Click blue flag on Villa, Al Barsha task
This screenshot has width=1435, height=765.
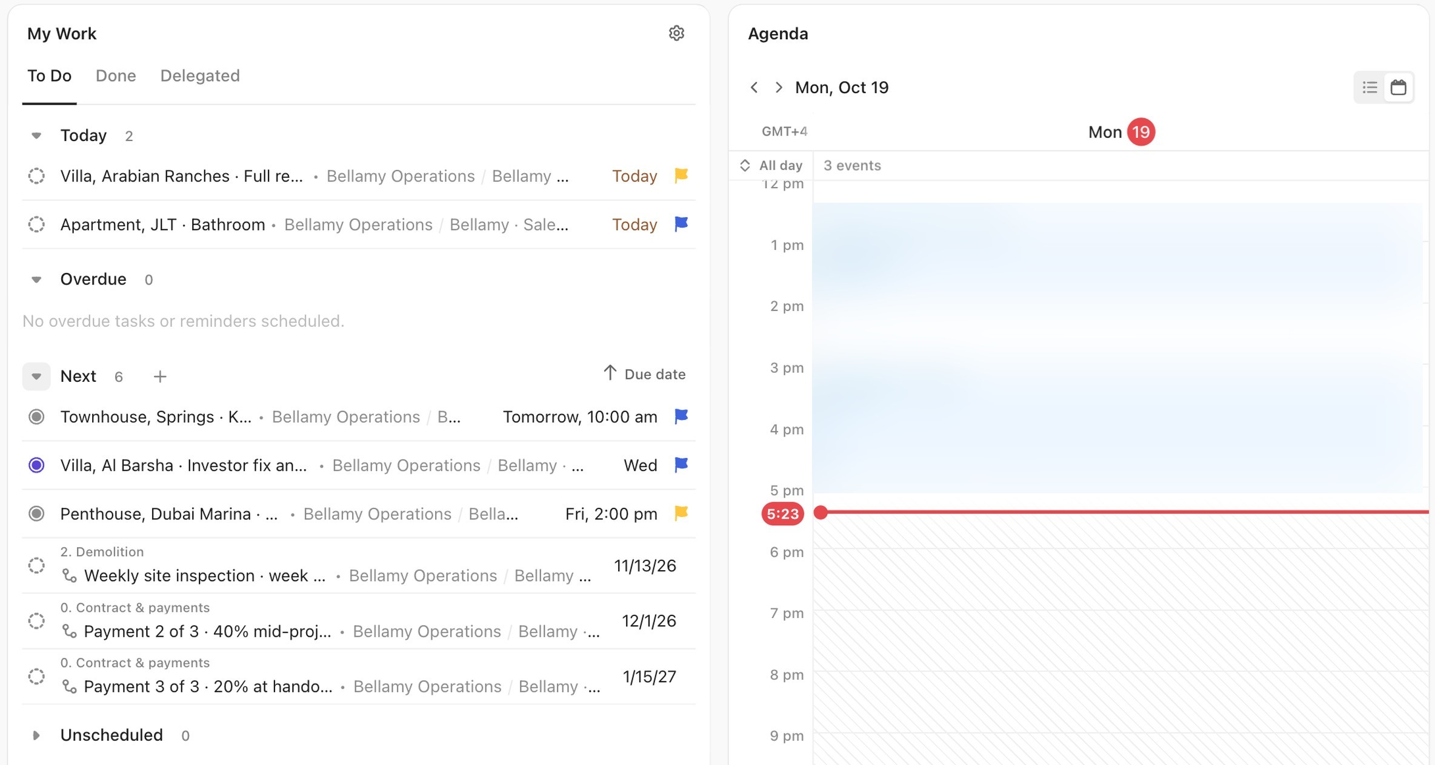(681, 465)
